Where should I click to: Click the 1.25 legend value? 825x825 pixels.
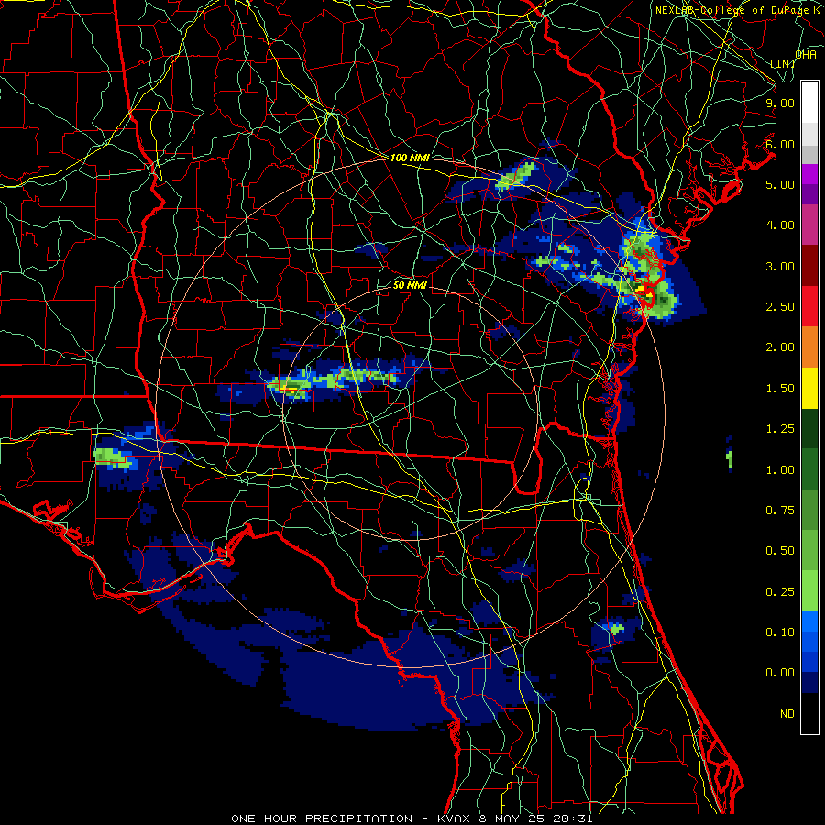click(780, 429)
